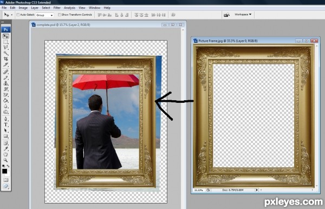
Task: Open the Select menu
Action: point(46,8)
